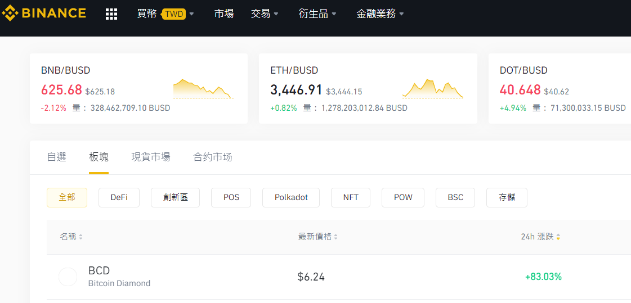631x303 pixels.
Task: Sort by 名稱 column arrows
Action: [80, 237]
